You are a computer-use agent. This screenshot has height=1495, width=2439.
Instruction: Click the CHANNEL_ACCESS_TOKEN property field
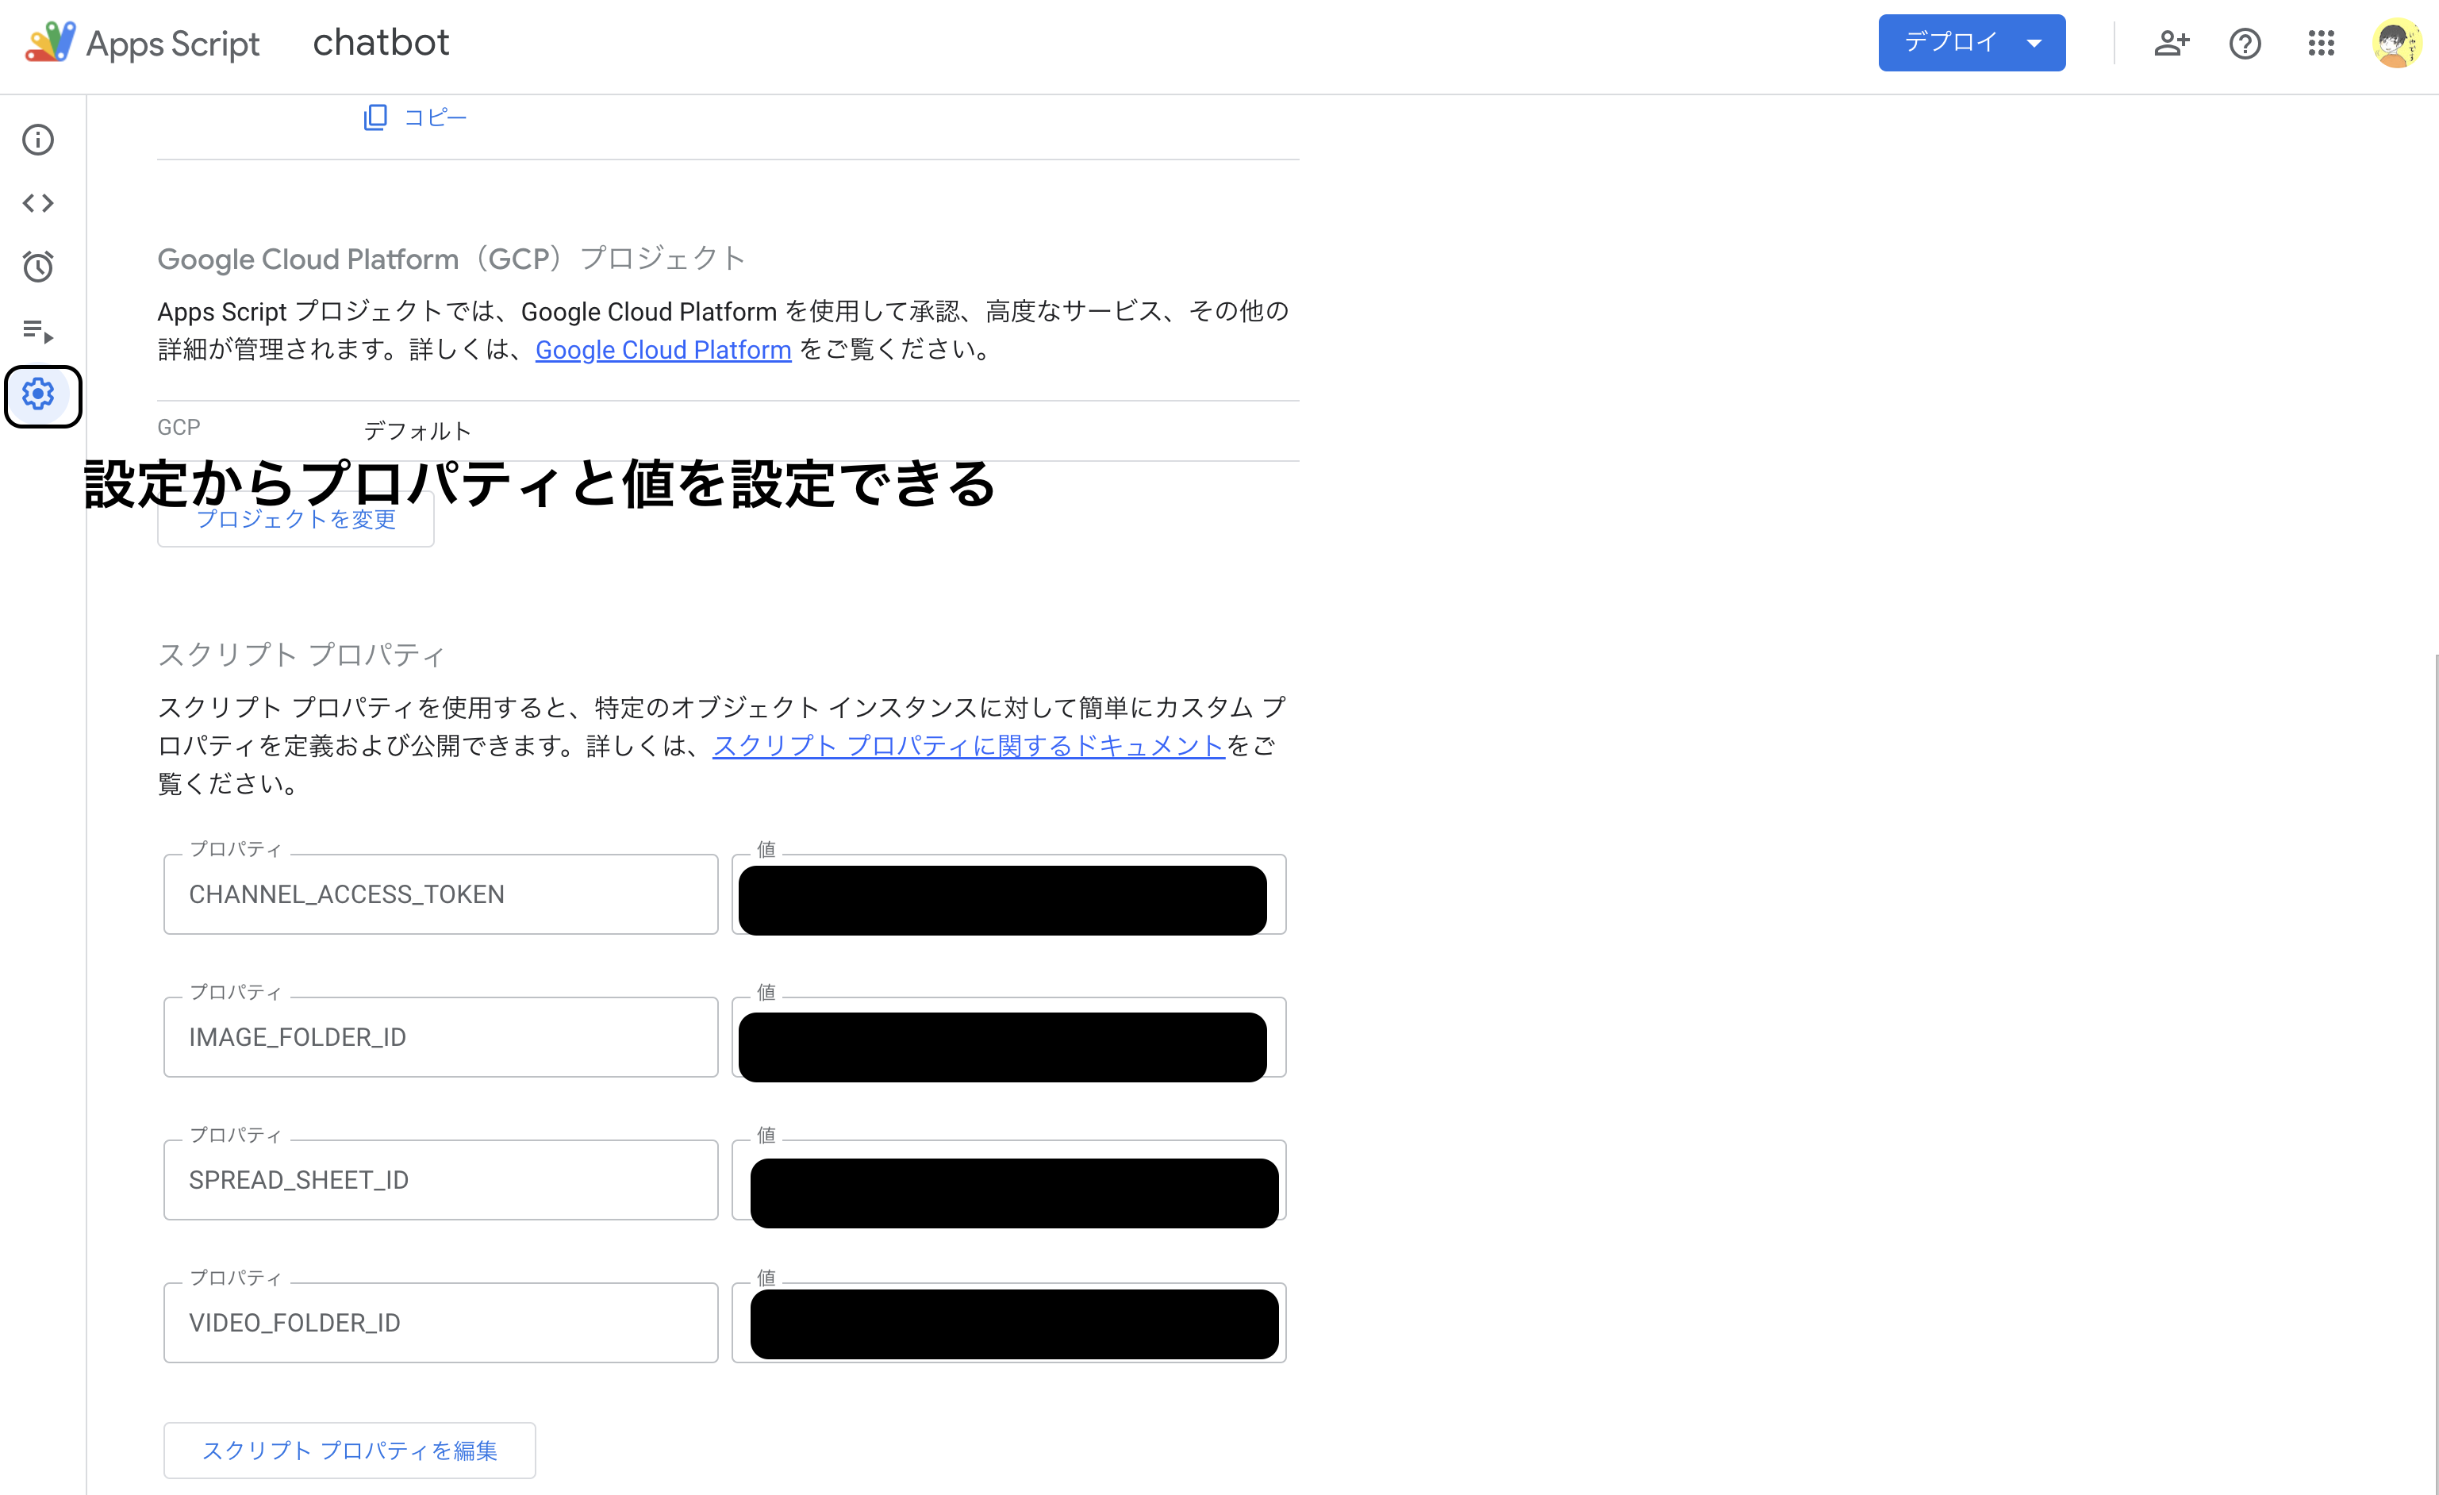point(440,894)
